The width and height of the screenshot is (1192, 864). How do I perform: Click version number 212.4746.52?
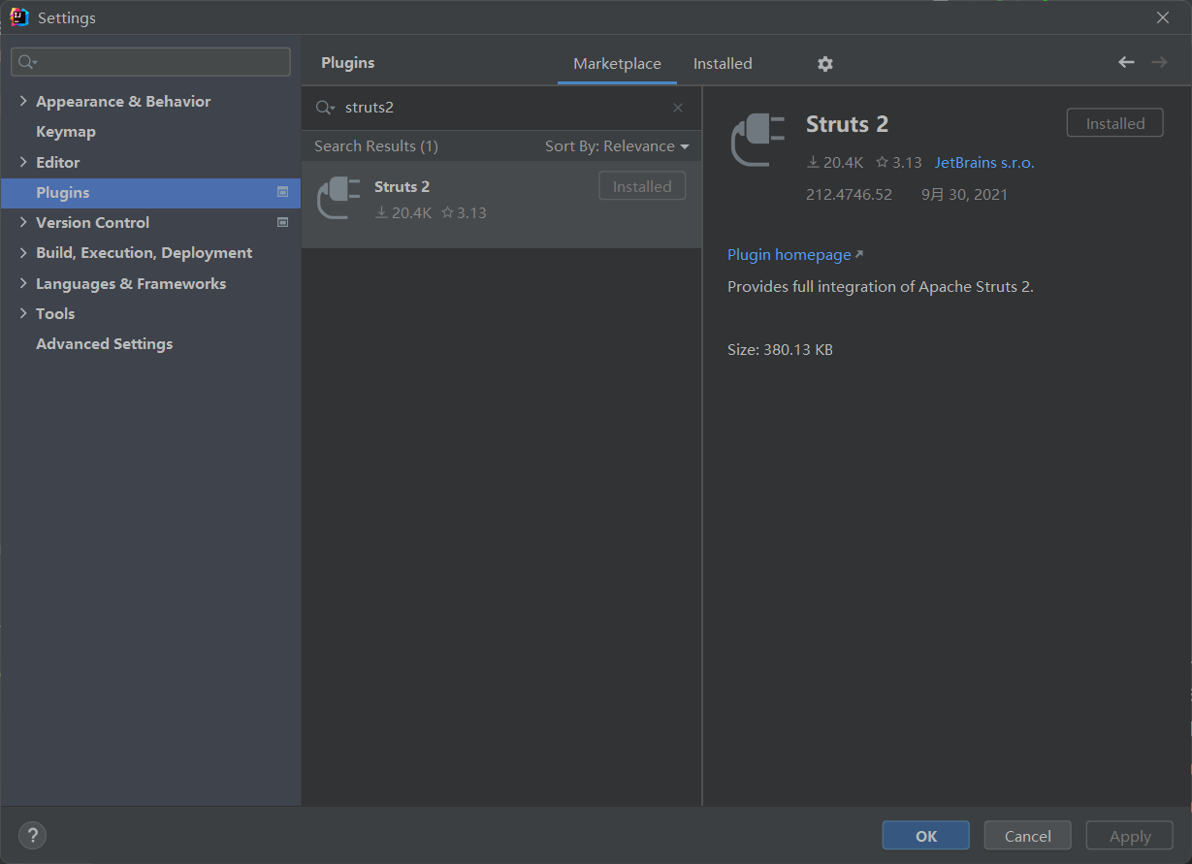click(849, 194)
